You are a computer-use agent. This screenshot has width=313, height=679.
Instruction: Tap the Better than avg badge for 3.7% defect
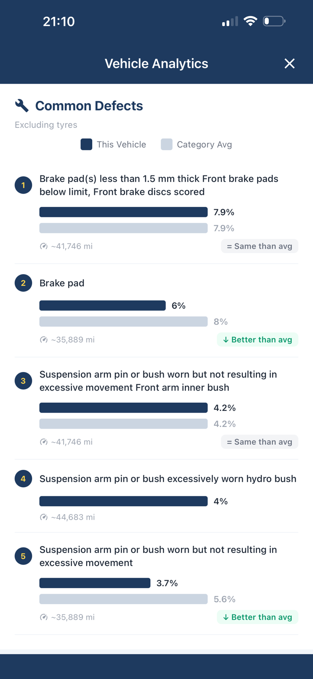click(258, 617)
